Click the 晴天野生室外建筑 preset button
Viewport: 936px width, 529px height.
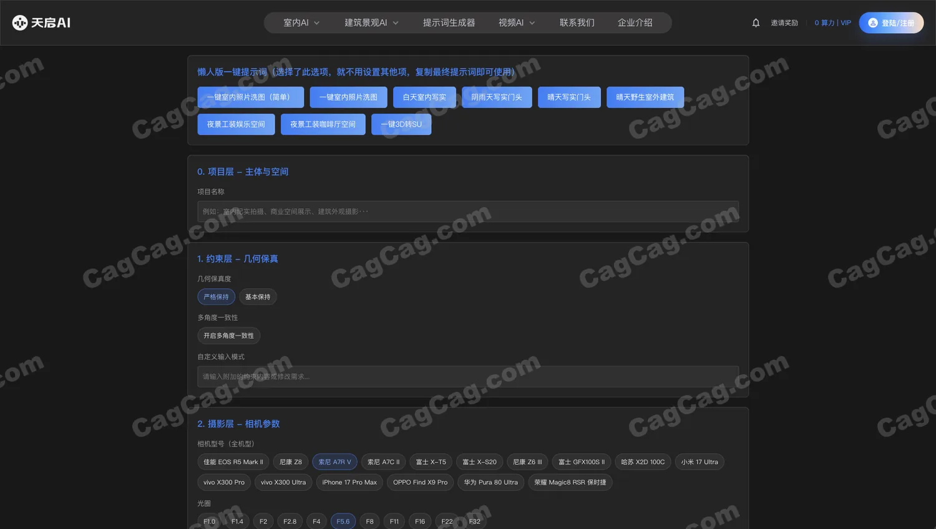645,97
